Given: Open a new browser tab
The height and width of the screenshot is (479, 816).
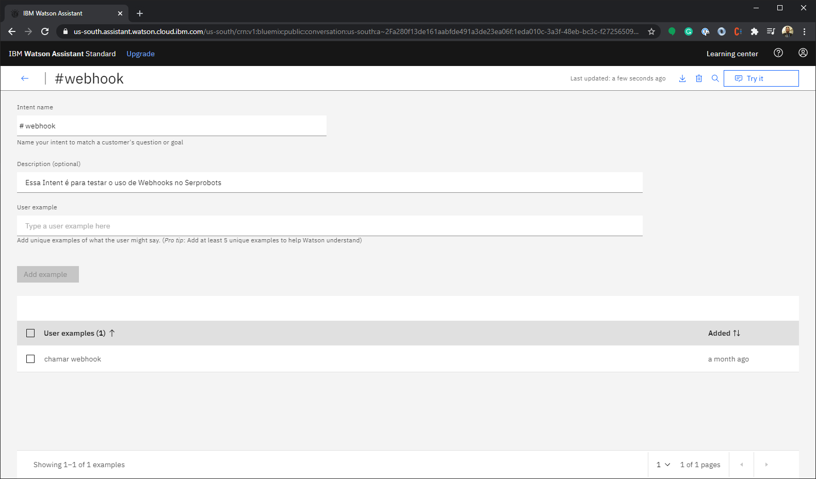Looking at the screenshot, I should pyautogui.click(x=140, y=13).
